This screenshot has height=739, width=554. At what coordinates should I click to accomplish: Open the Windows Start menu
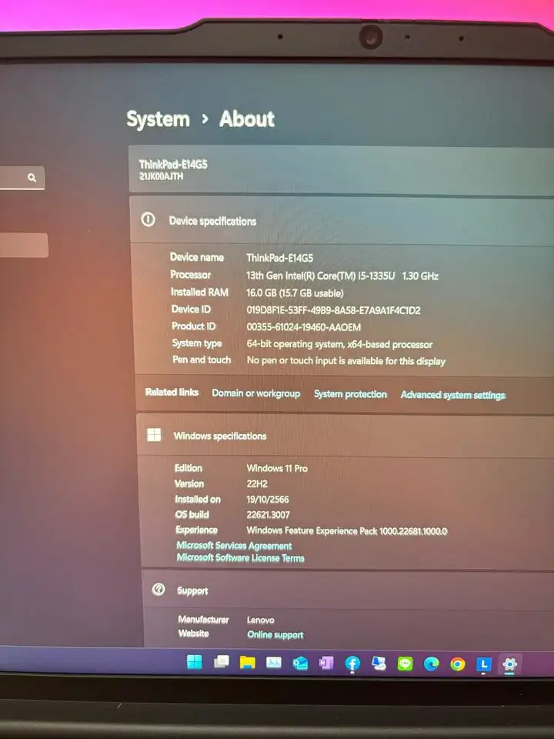click(x=195, y=662)
